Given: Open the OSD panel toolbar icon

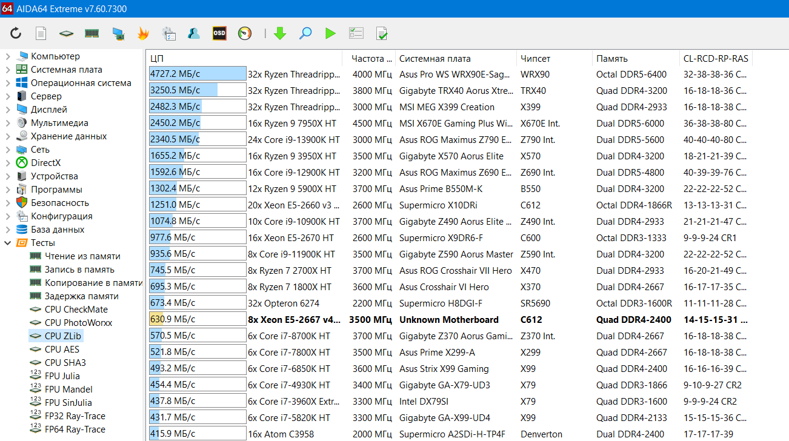Looking at the screenshot, I should (x=219, y=33).
